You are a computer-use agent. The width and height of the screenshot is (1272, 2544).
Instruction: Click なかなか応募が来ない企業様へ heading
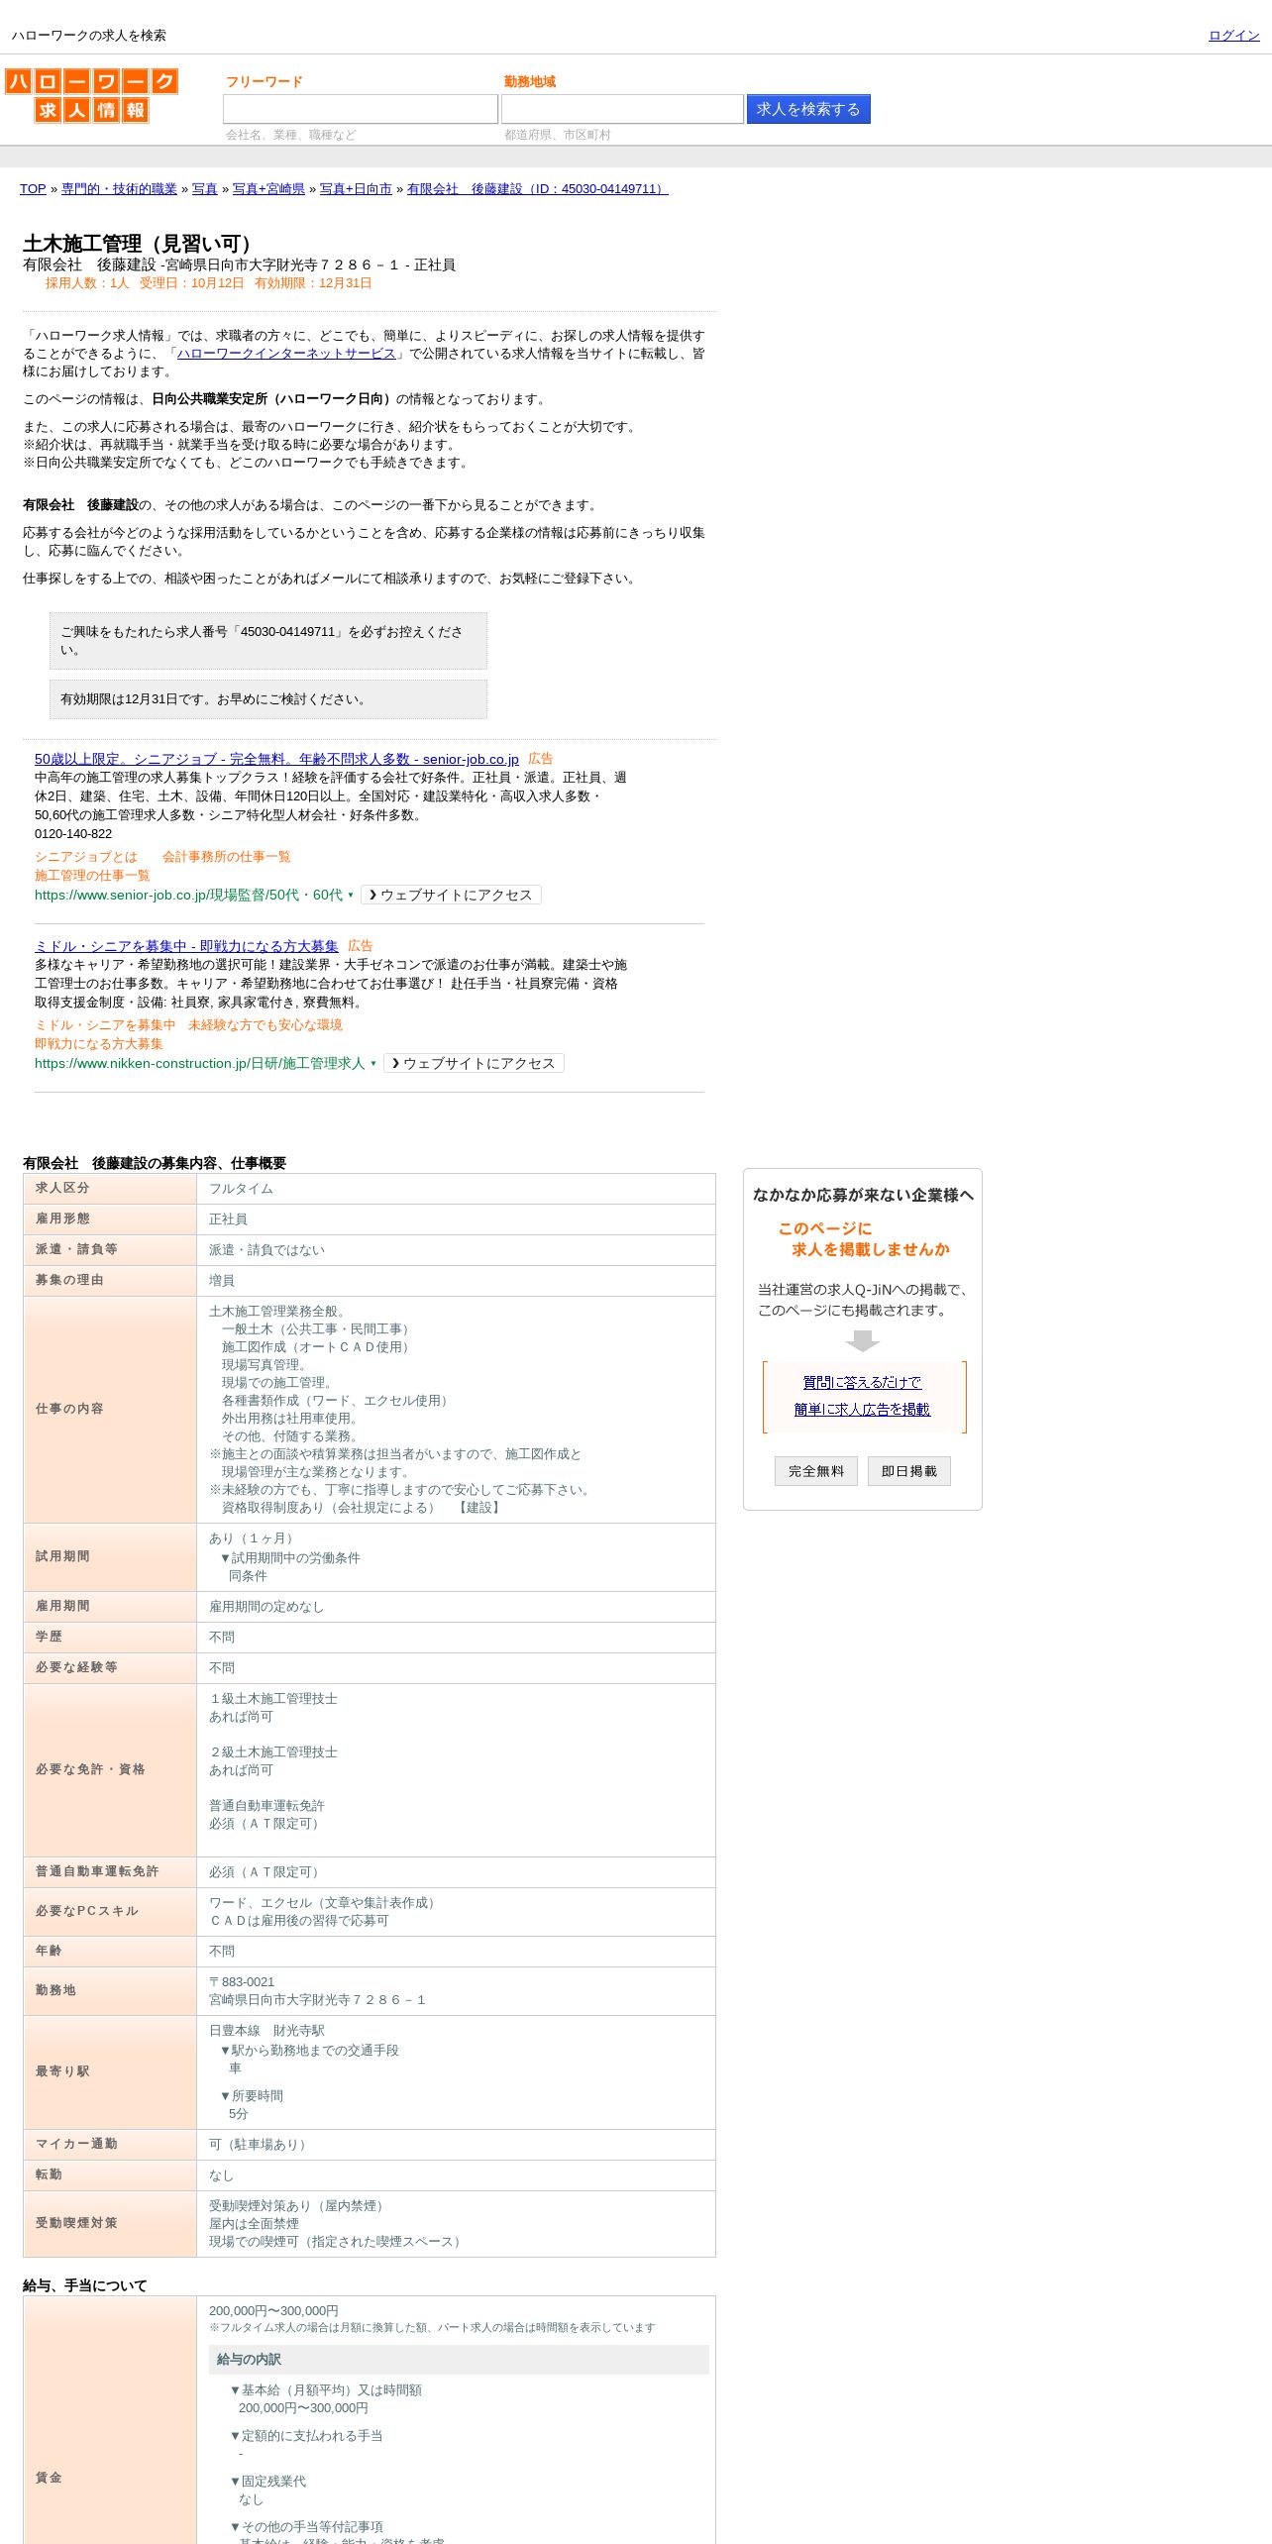coord(863,1195)
